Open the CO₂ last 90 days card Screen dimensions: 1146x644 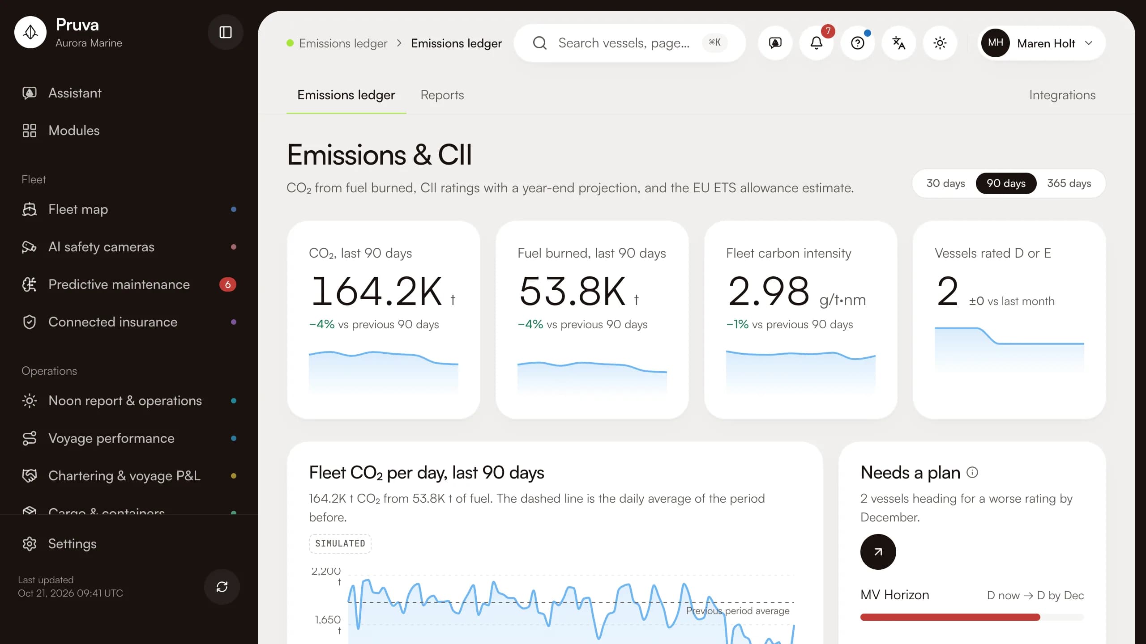tap(384, 320)
